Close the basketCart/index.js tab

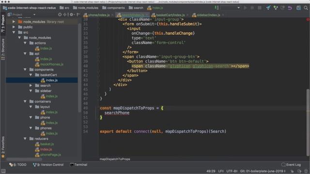tap(187, 15)
